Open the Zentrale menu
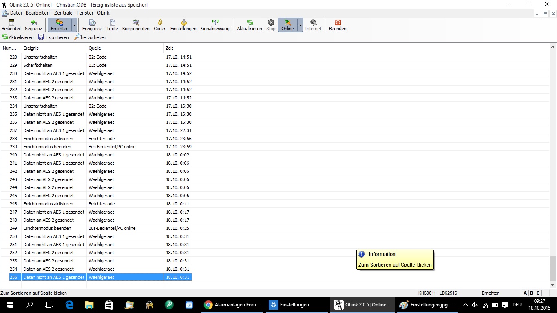 tap(63, 13)
